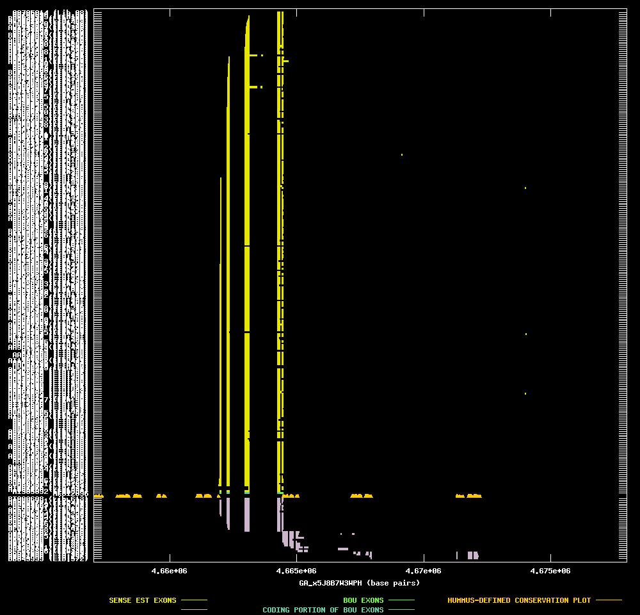Click the green line sample beside BOU EXONS

pos(402,600)
